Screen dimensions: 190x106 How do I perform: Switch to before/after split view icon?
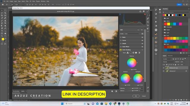(x=116, y=91)
